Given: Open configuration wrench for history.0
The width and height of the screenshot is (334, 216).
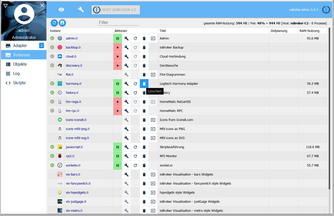Looking at the screenshot, I should pyautogui.click(x=126, y=93).
